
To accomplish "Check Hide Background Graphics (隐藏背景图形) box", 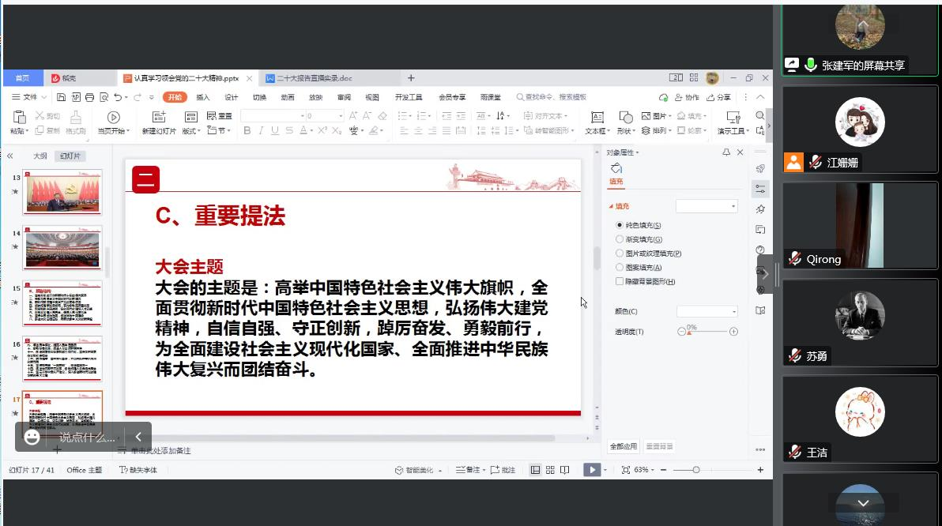I will (x=620, y=281).
